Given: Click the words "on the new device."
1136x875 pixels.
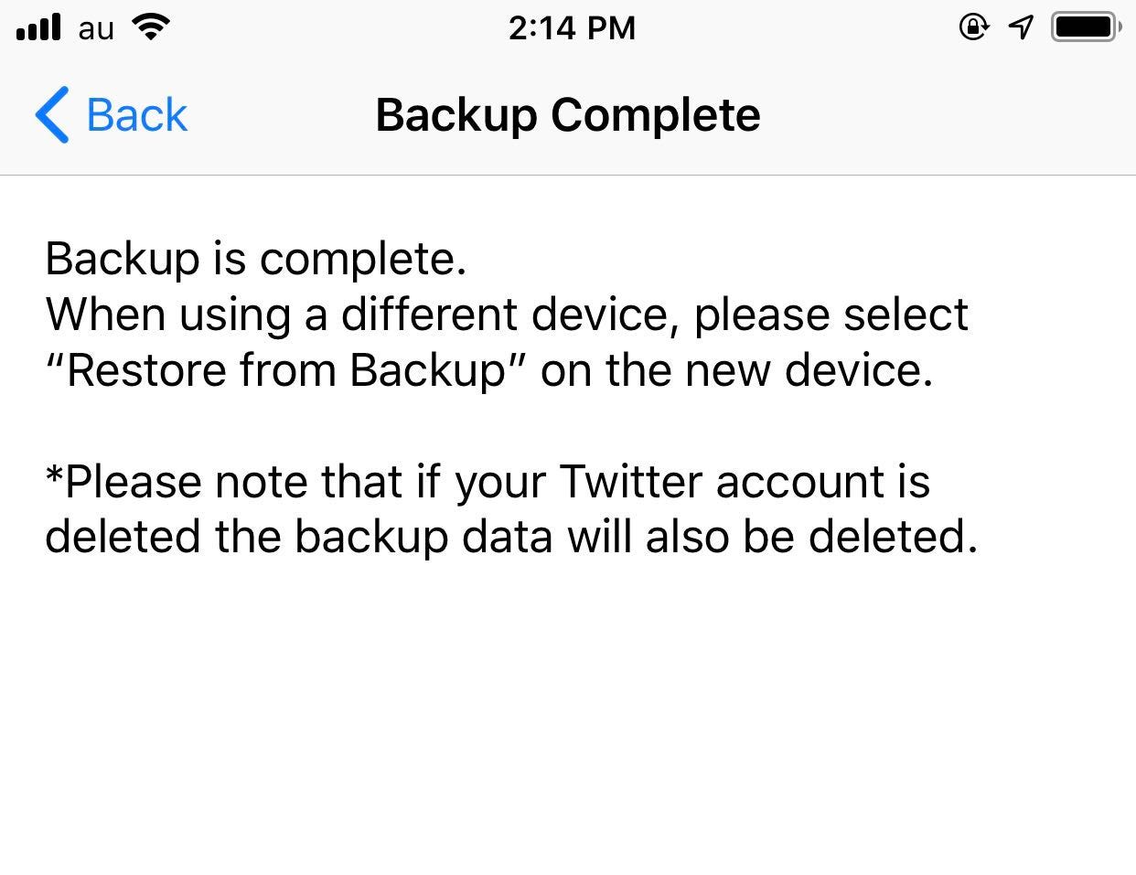Looking at the screenshot, I should [x=736, y=370].
